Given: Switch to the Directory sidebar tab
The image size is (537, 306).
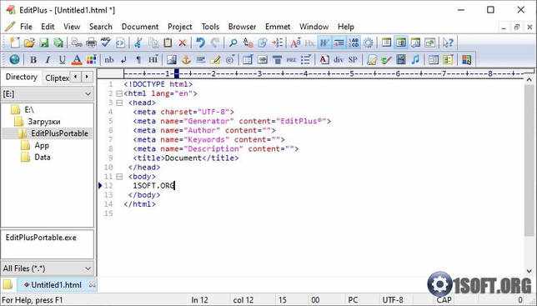Looking at the screenshot, I should (21, 77).
